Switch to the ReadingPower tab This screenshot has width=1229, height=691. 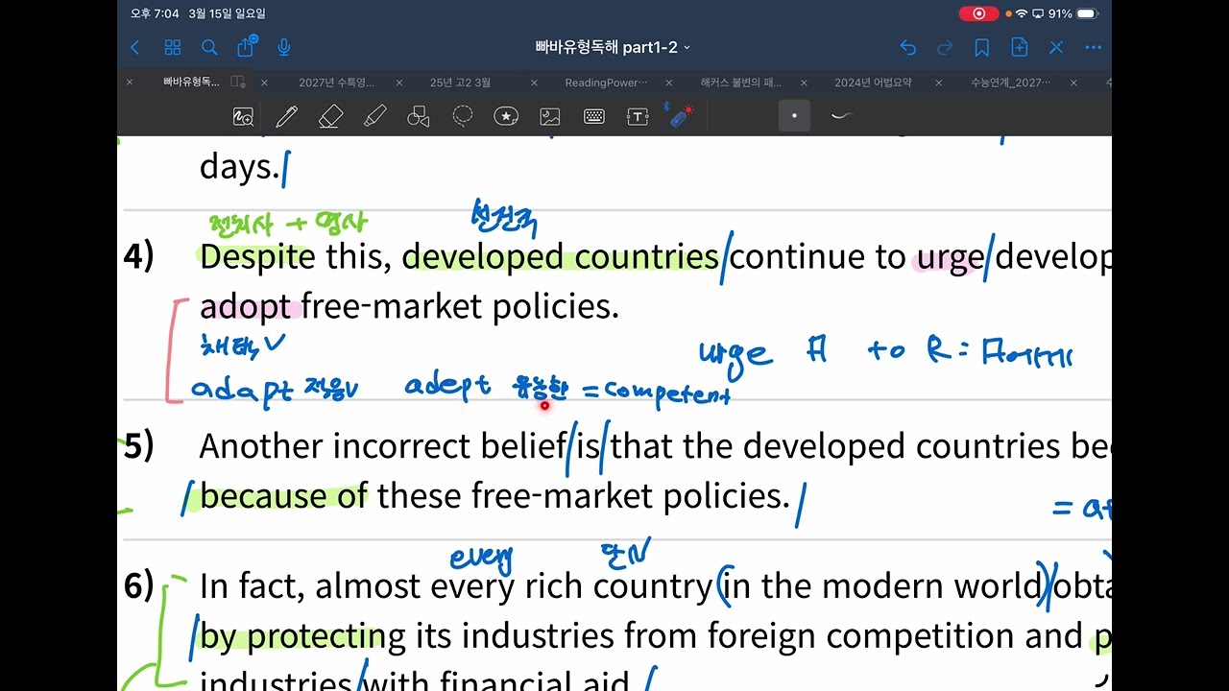pos(606,83)
